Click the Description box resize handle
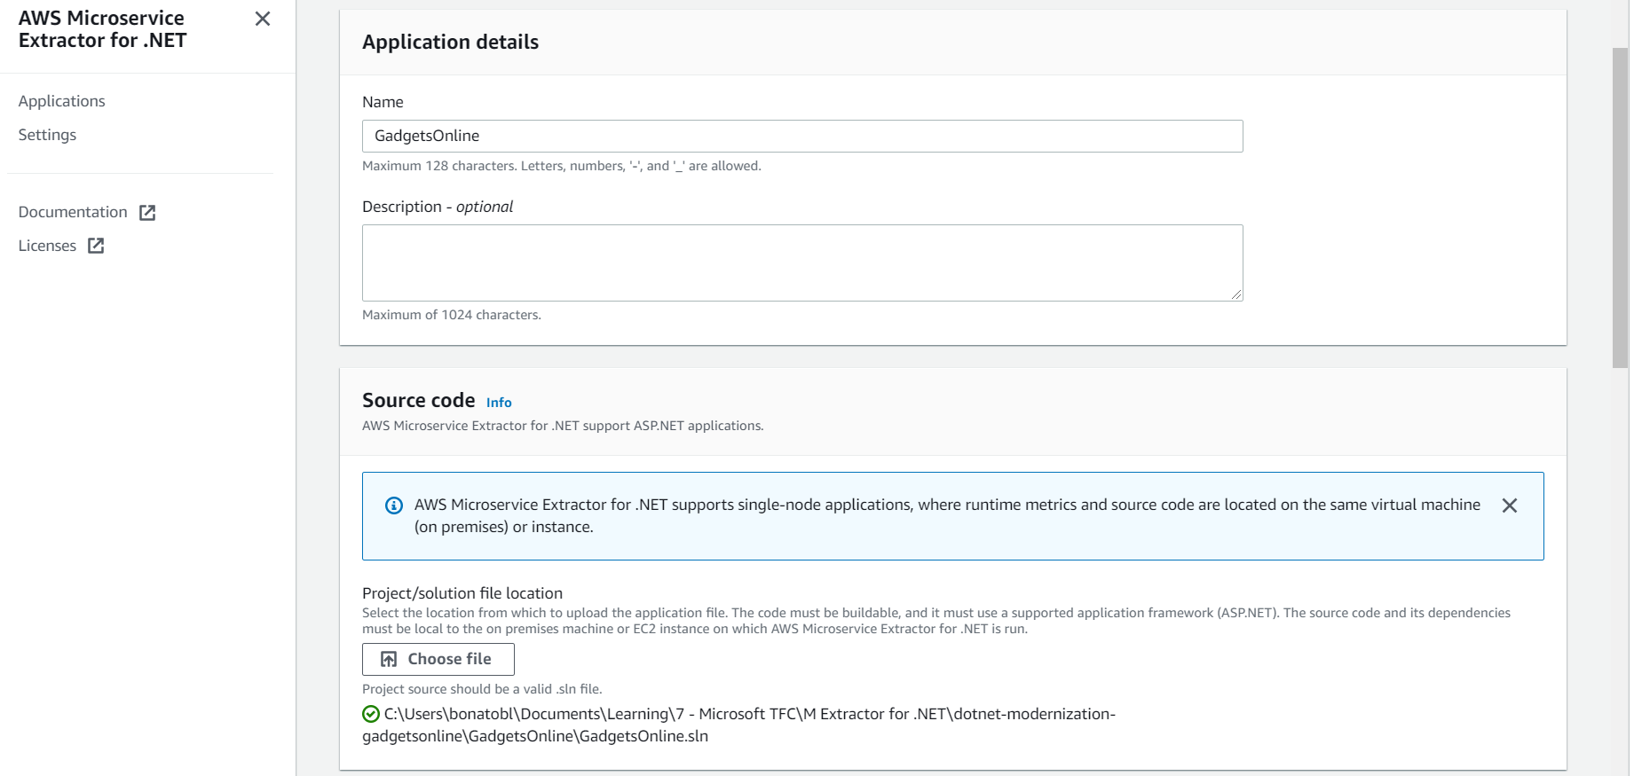The image size is (1634, 776). pos(1236,294)
